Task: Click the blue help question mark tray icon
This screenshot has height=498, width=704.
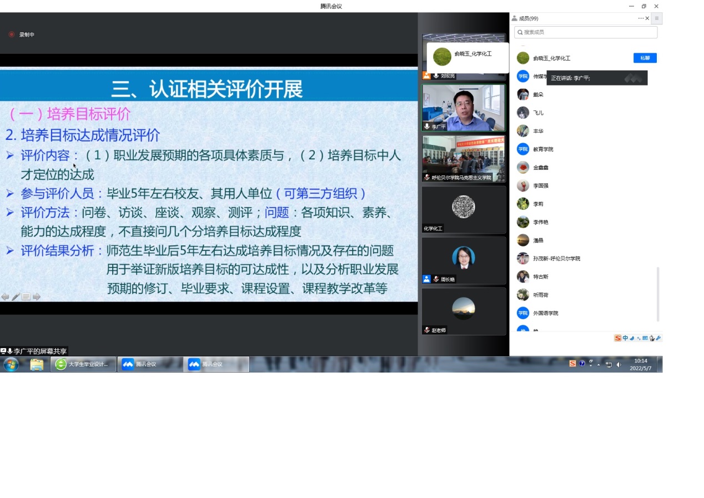Action: click(x=582, y=364)
